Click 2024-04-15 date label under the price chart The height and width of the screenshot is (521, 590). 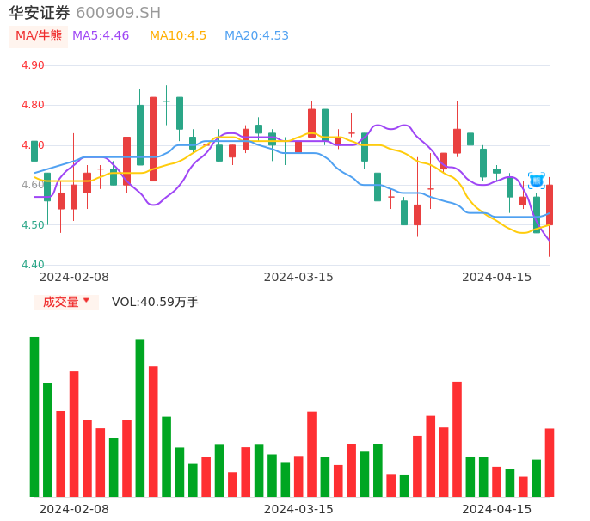pyautogui.click(x=497, y=277)
